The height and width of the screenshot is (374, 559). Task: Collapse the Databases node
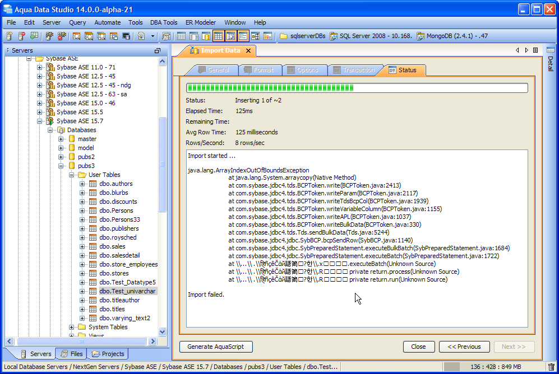50,130
